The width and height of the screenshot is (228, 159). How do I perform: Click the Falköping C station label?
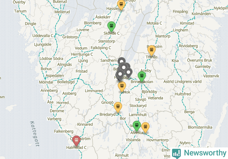click(x=101, y=48)
